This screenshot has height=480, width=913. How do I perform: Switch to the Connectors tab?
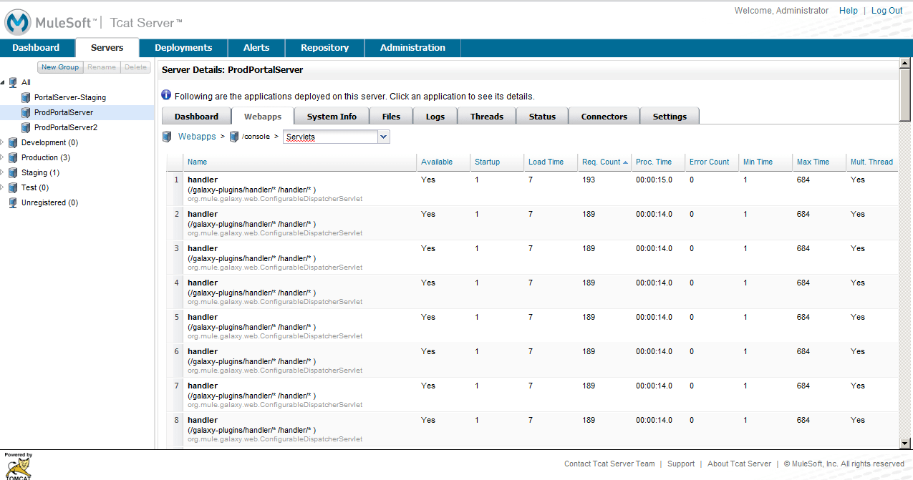click(x=604, y=117)
